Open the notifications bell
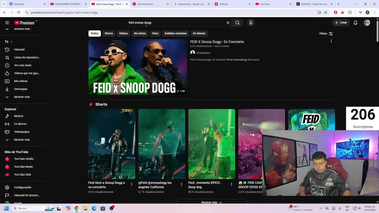The image size is (379, 213). [x=356, y=23]
